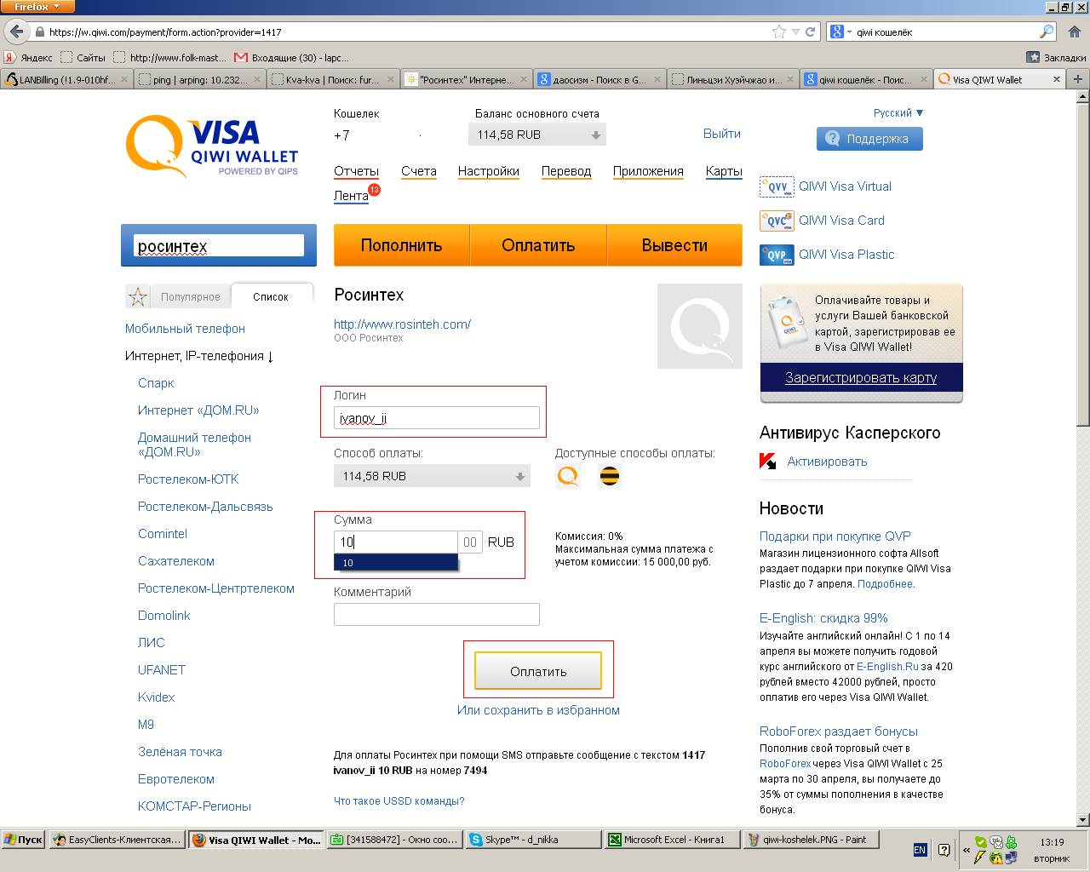Open the Закладки bookmarks menu

click(x=1056, y=57)
